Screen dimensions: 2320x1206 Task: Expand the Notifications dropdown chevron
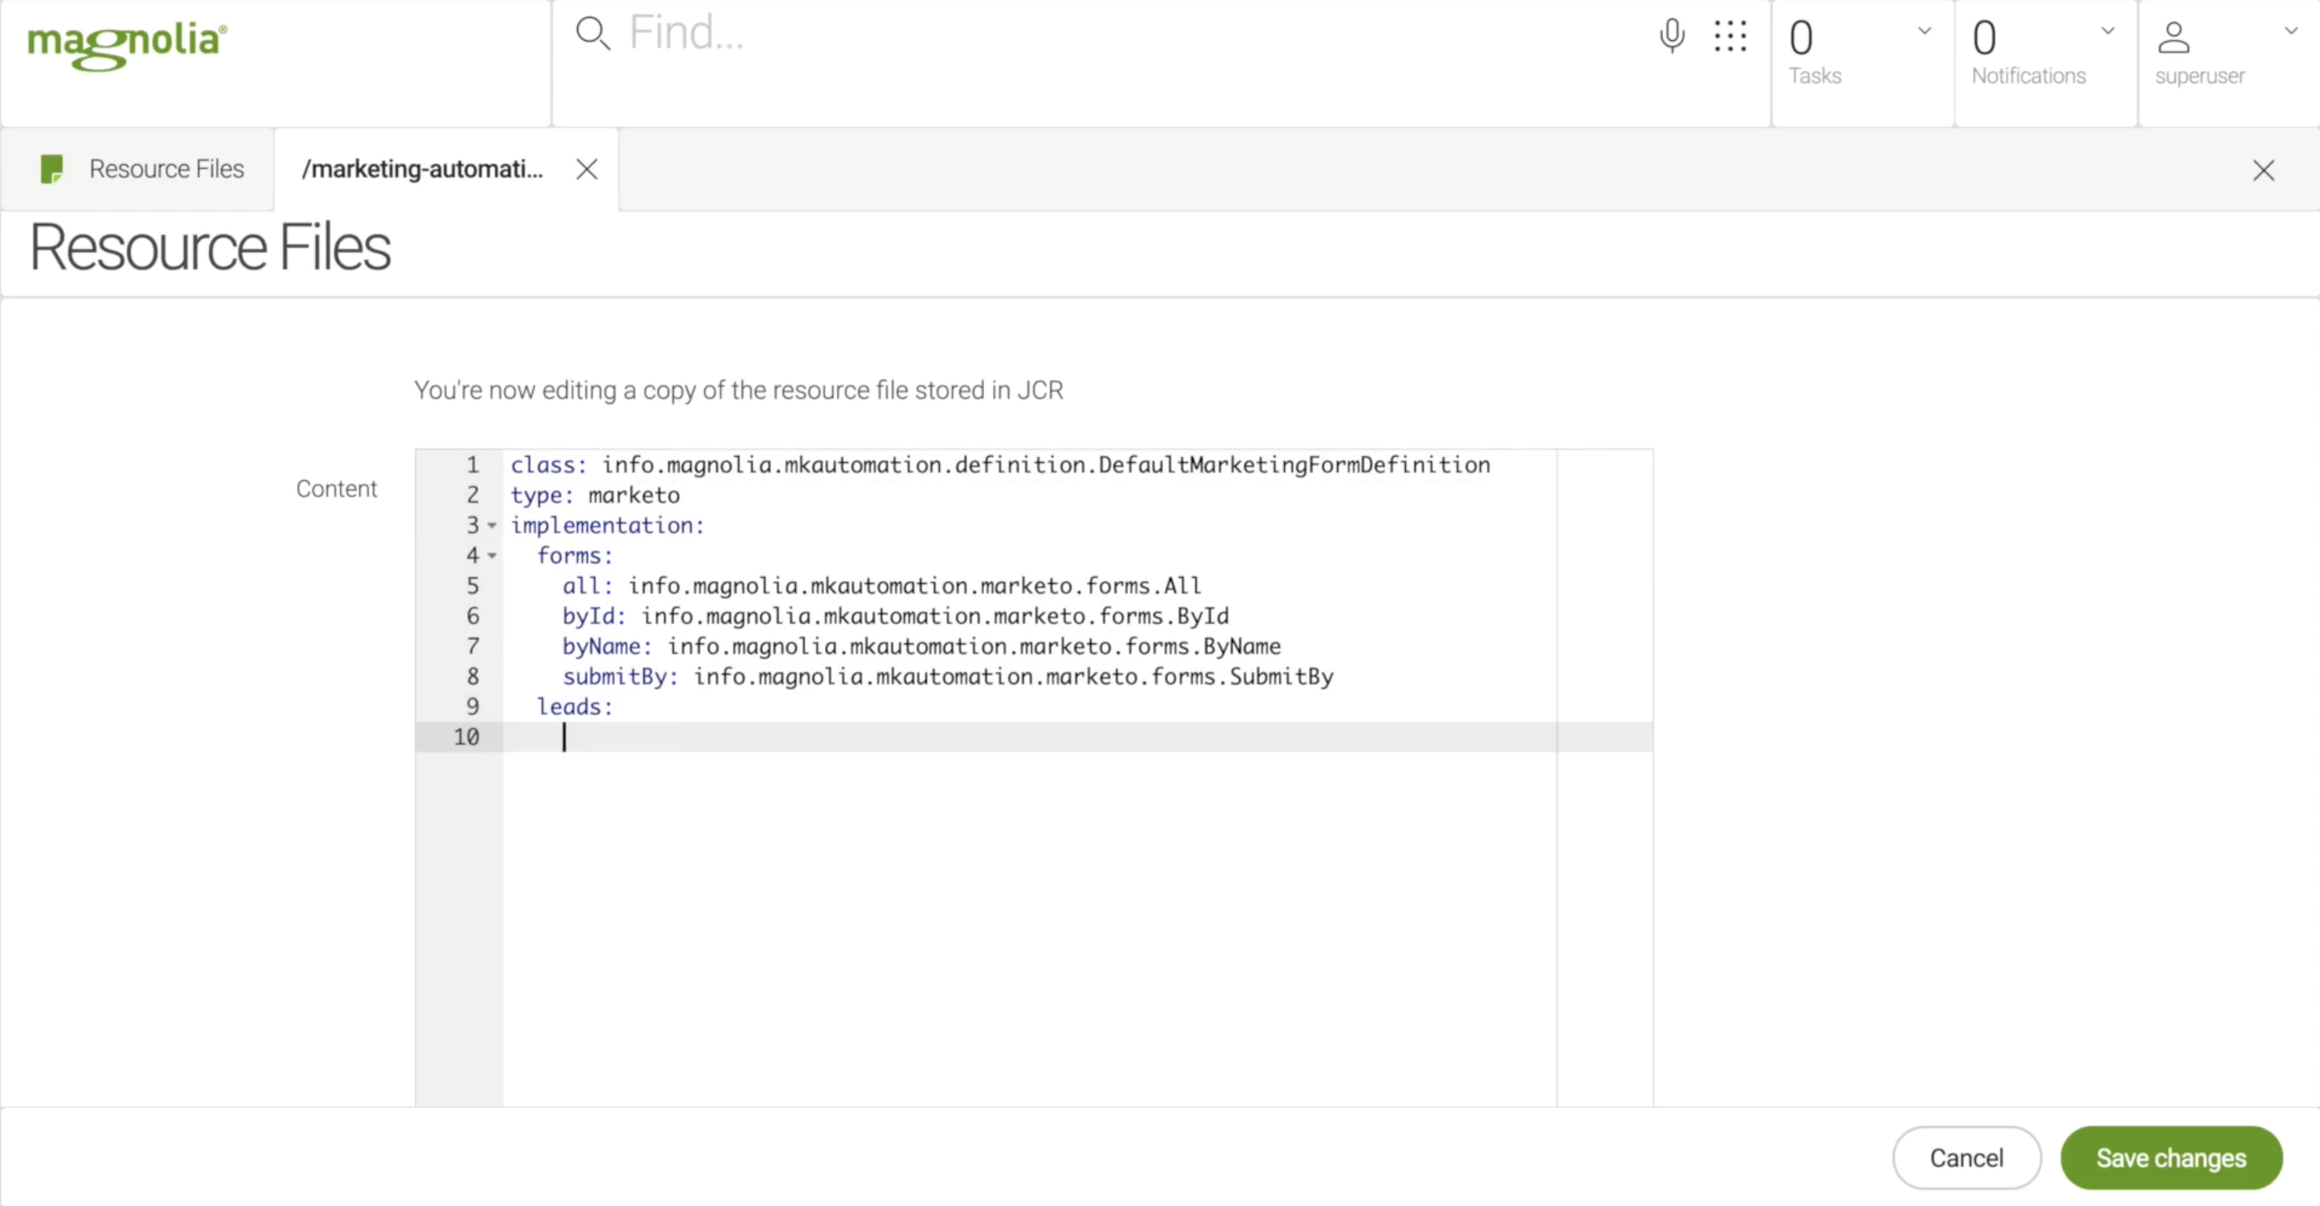pyautogui.click(x=2108, y=30)
